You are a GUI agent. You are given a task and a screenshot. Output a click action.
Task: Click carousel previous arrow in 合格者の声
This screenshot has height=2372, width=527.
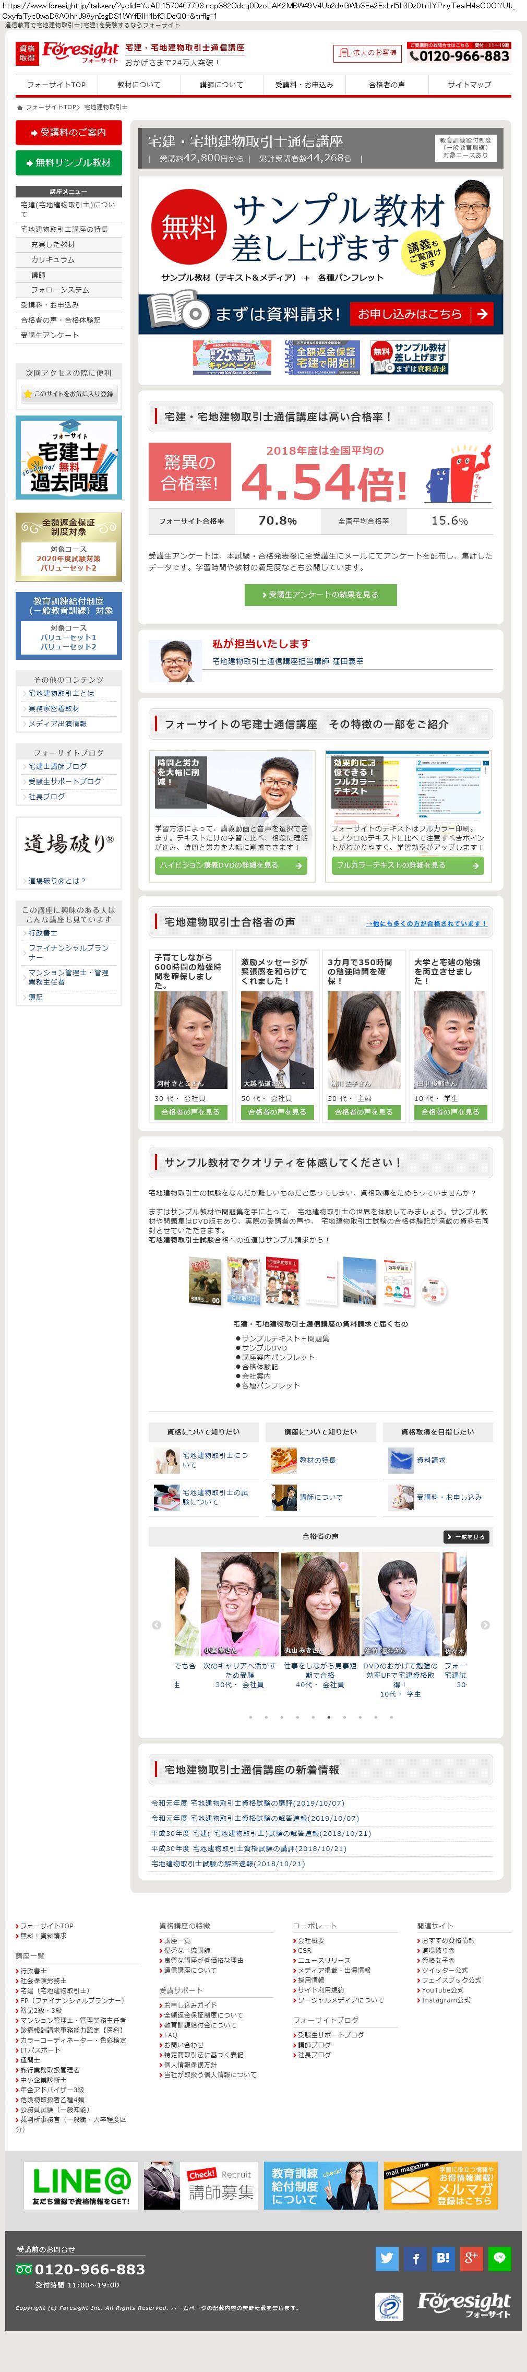157,1624
